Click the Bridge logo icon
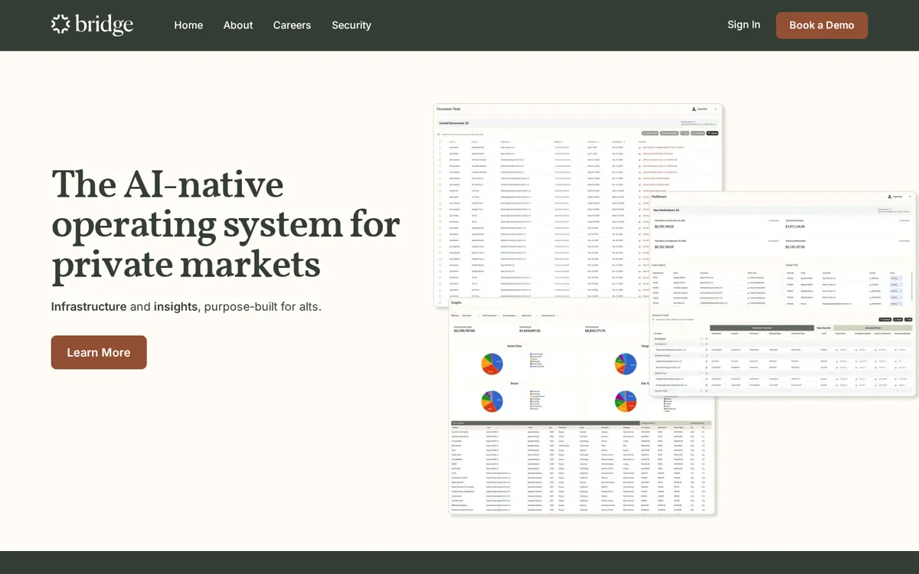This screenshot has height=574, width=919. point(61,24)
